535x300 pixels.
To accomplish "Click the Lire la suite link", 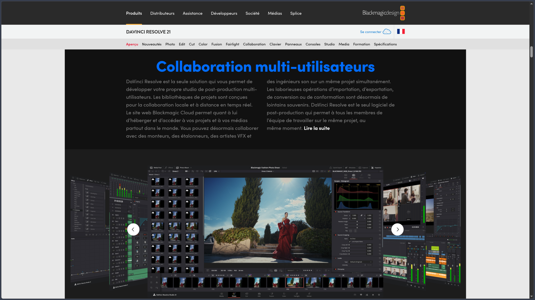I will pyautogui.click(x=317, y=128).
